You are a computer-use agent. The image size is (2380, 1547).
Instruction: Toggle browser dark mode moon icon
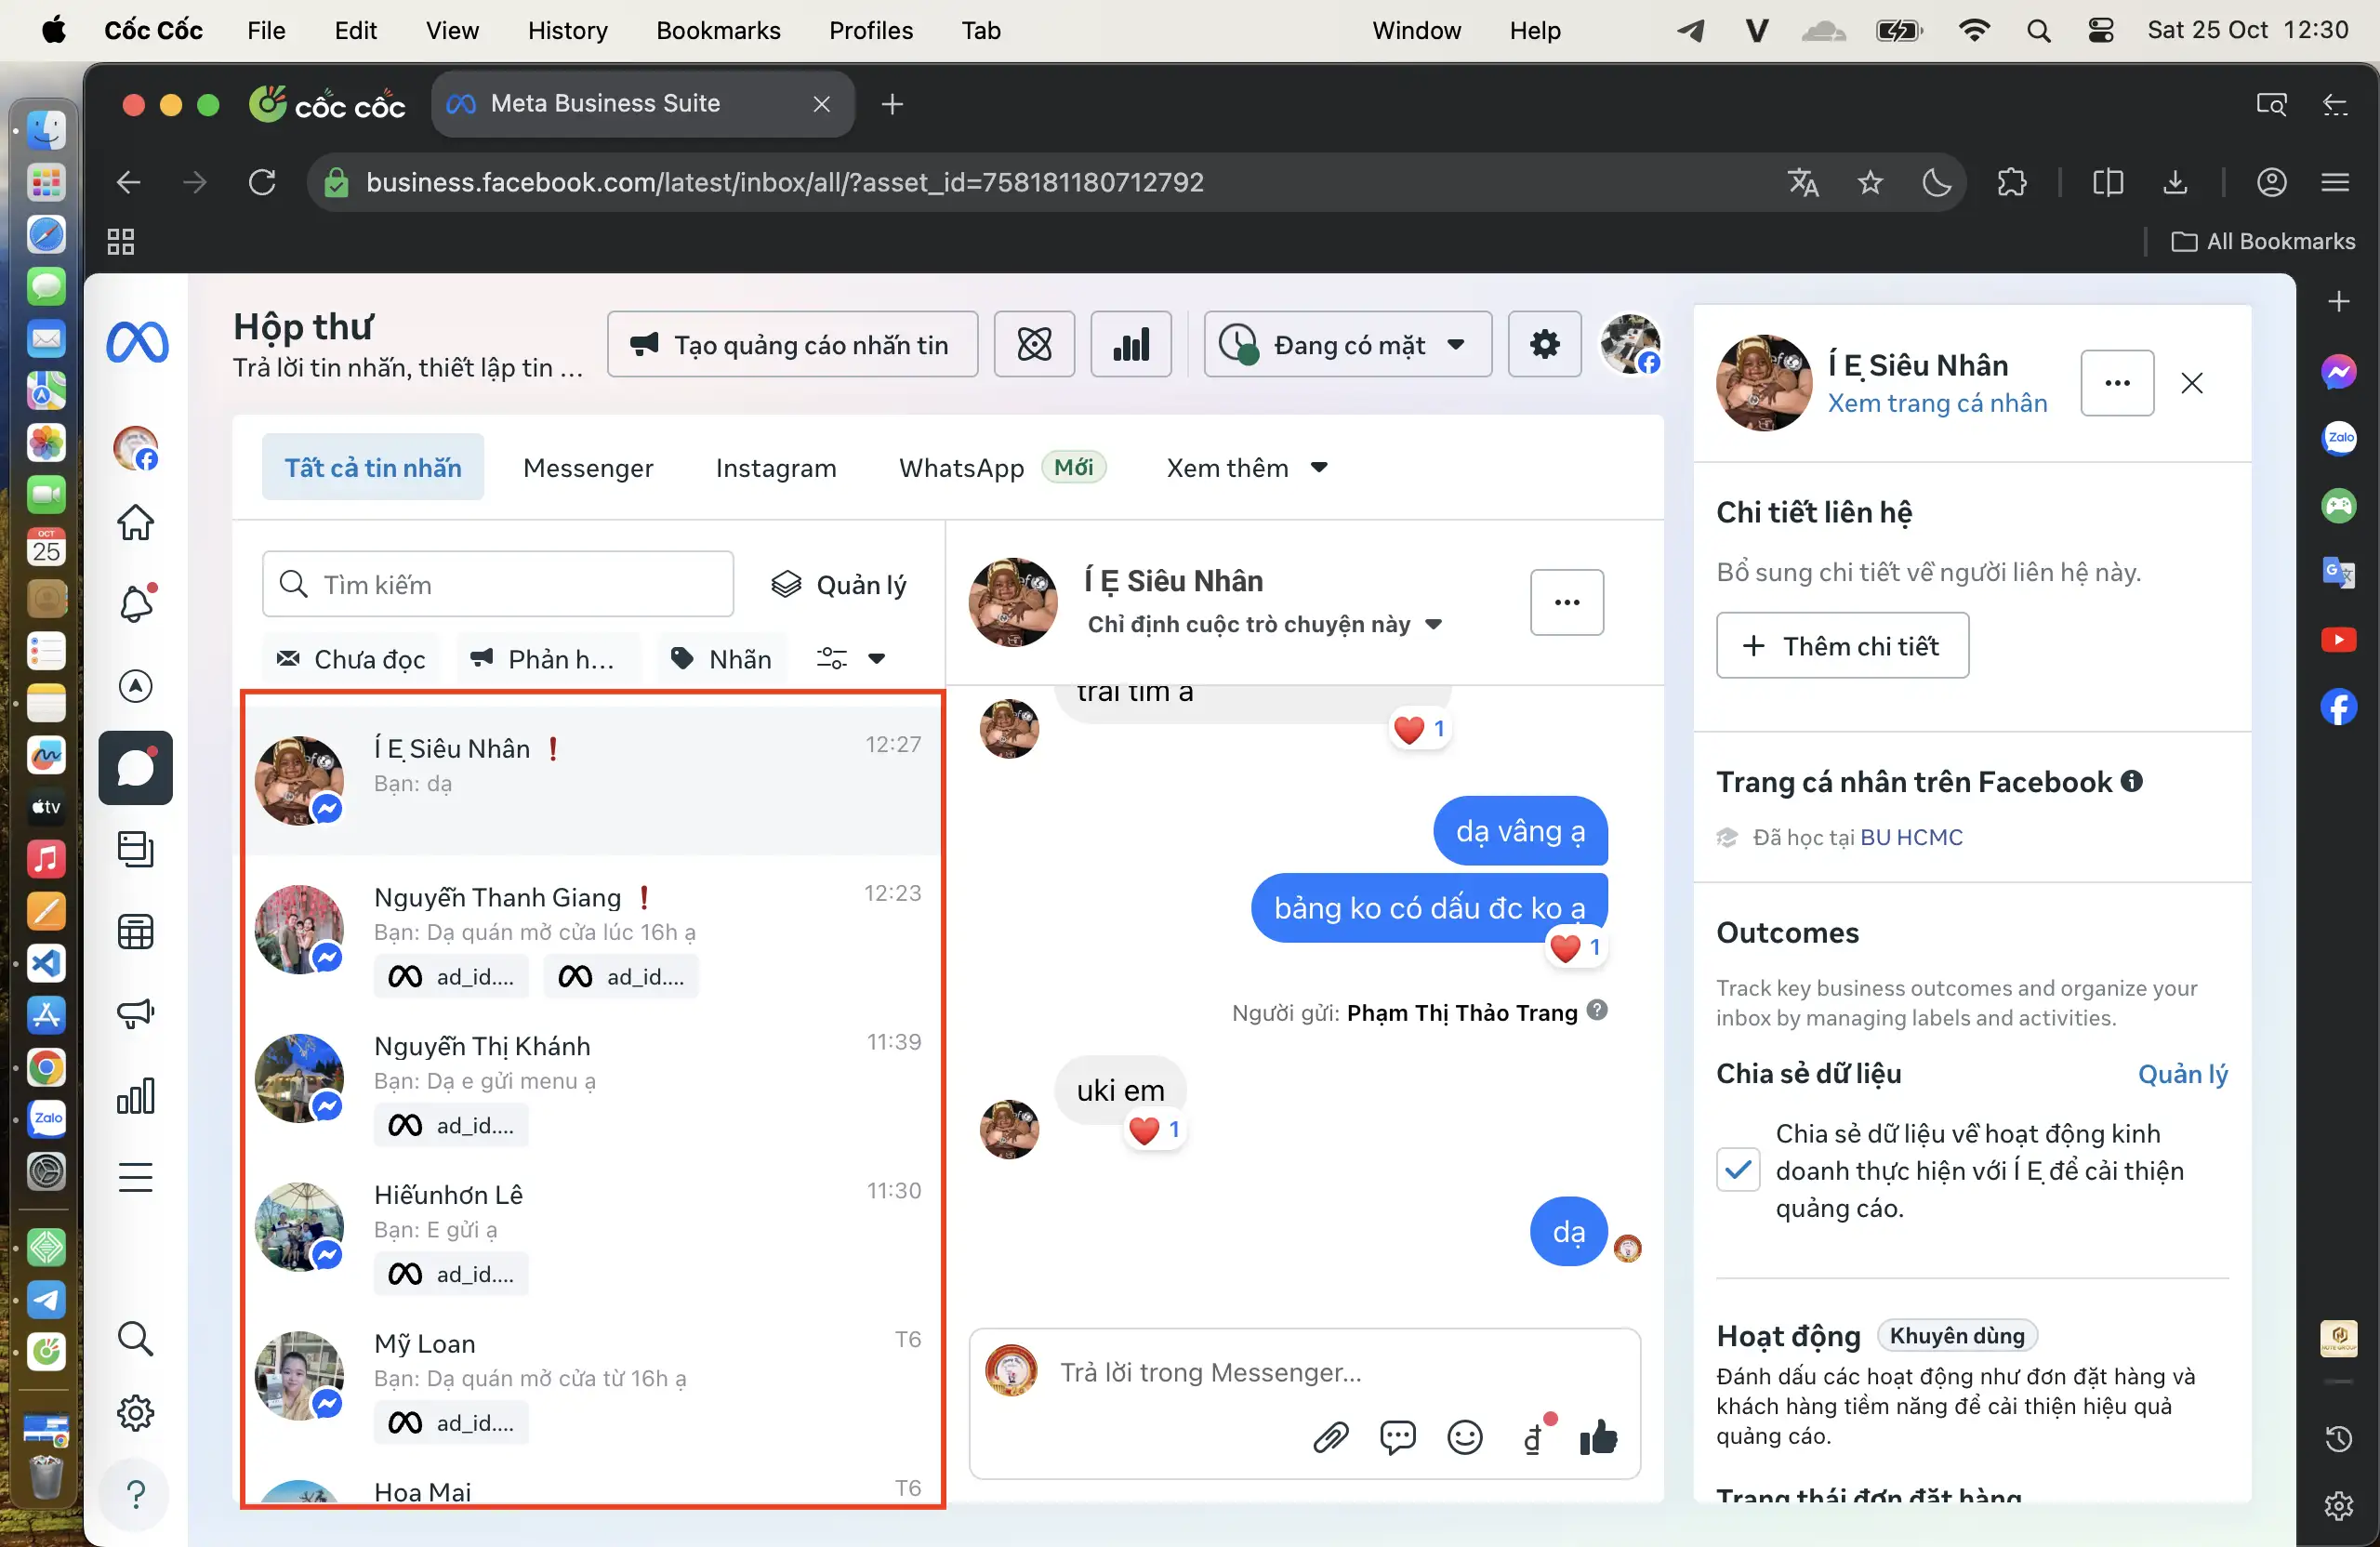coord(1937,182)
